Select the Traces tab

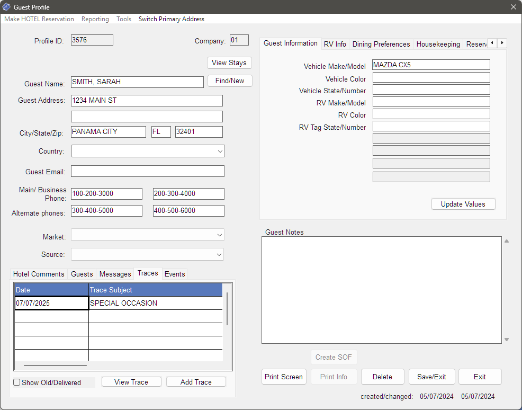[x=148, y=273]
